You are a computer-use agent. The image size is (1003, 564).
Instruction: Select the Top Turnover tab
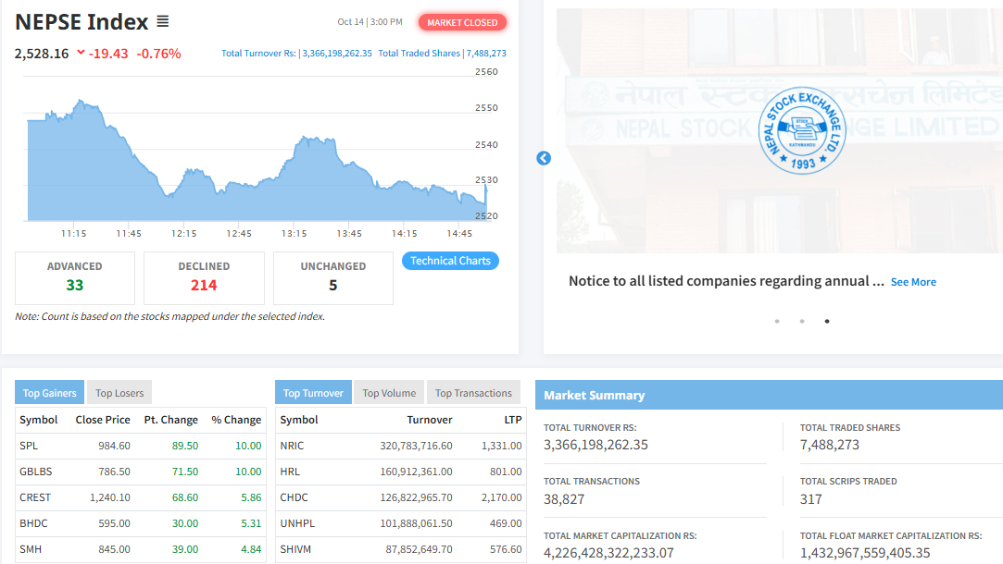point(313,393)
